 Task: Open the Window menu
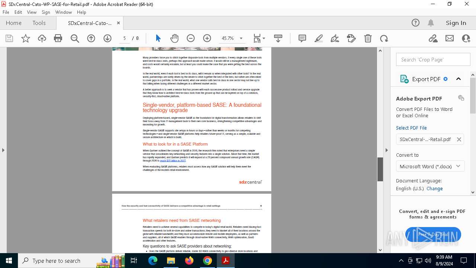64,12
